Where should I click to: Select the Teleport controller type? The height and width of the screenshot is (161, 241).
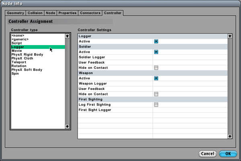[19, 62]
